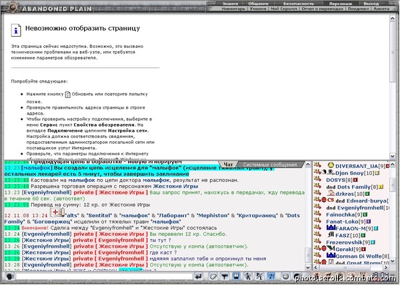Viewport: 400px width, 285px height.
Task: Open the smiley emoticons picker
Action: click(x=286, y=276)
